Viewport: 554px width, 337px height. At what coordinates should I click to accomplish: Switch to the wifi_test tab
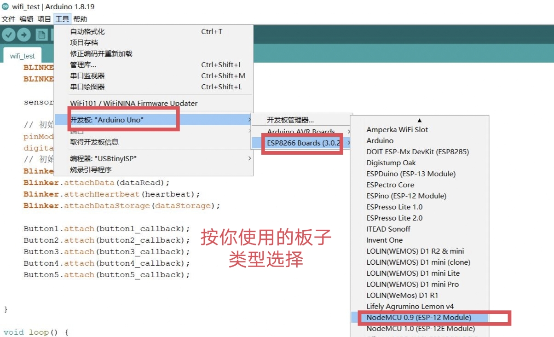pos(22,56)
